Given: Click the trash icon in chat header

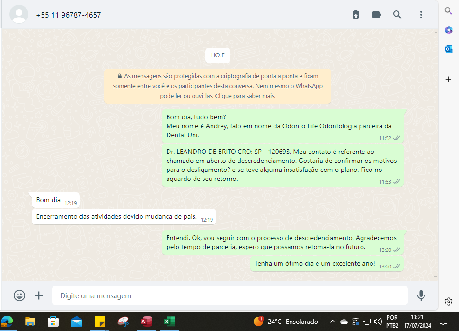Looking at the screenshot, I should (x=356, y=15).
